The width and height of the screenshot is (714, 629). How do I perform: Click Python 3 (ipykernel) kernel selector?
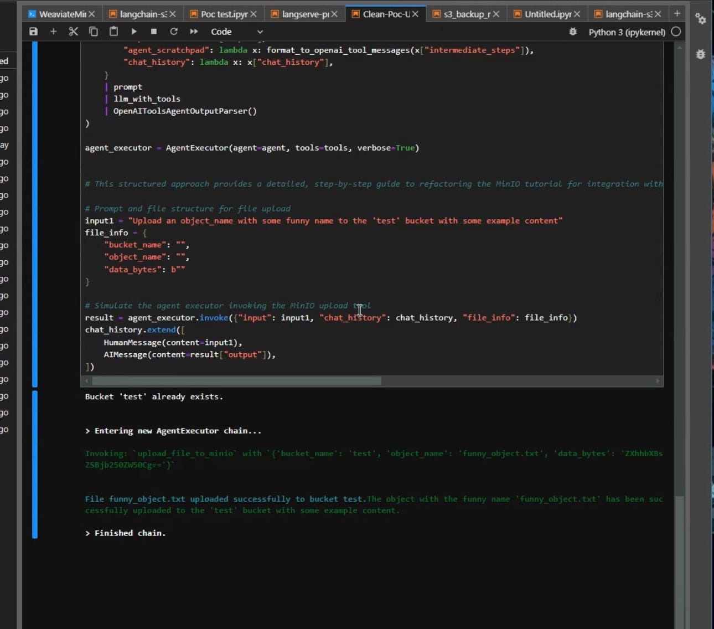627,32
